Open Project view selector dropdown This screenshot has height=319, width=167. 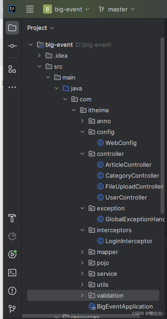point(41,28)
